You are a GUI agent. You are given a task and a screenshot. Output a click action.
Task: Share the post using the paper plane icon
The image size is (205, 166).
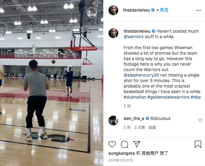[x=137, y=144]
